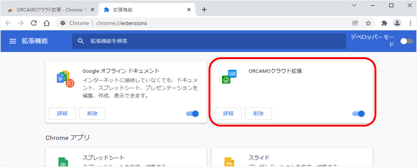The height and width of the screenshot is (167, 417).
Task: Toggle Developer mode switch
Action: click(407, 41)
